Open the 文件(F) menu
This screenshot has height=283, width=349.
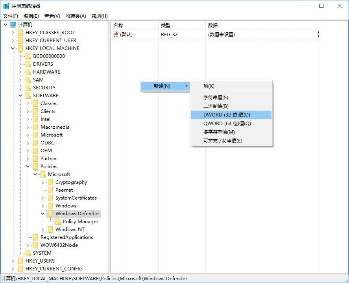11,16
